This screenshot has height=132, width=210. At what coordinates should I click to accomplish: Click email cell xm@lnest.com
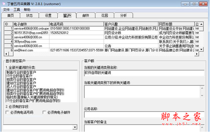31,50
